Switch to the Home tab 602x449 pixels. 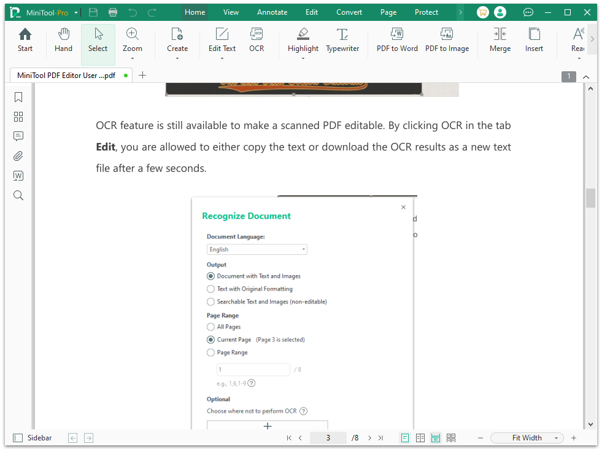point(195,12)
